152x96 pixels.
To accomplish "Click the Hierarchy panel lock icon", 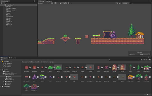I will pos(34,1).
